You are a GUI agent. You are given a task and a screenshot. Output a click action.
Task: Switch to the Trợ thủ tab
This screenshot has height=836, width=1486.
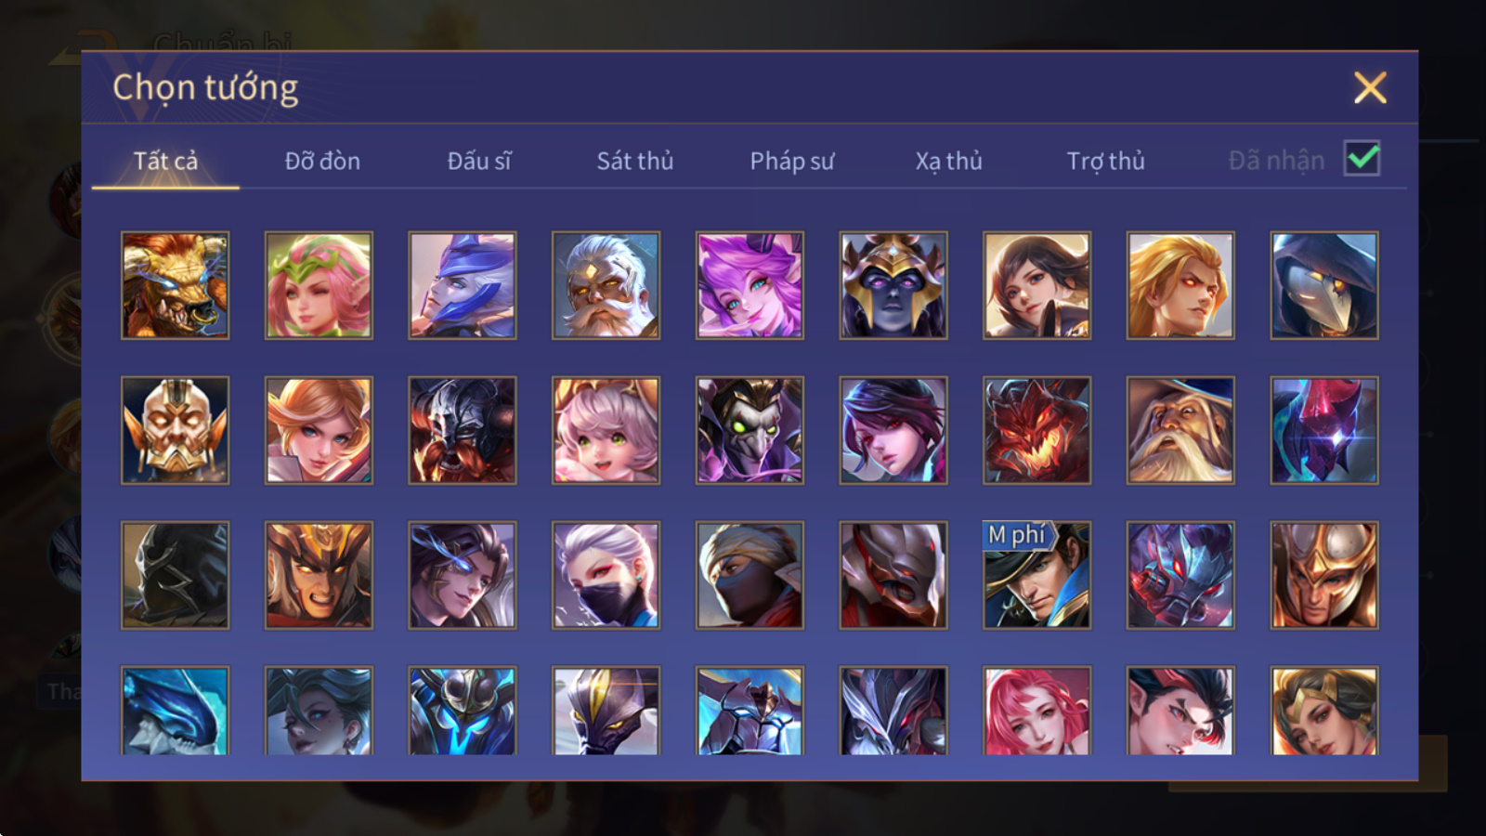coord(1105,161)
